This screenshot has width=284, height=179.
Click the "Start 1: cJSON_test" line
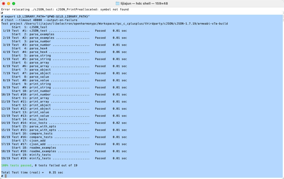[x=29, y=27]
